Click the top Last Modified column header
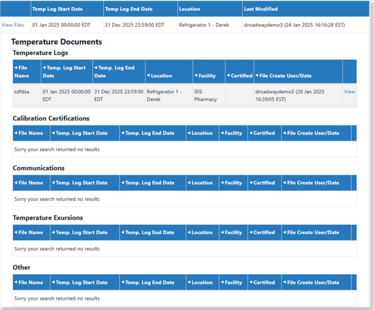The width and height of the screenshot is (374, 310). tap(261, 9)
